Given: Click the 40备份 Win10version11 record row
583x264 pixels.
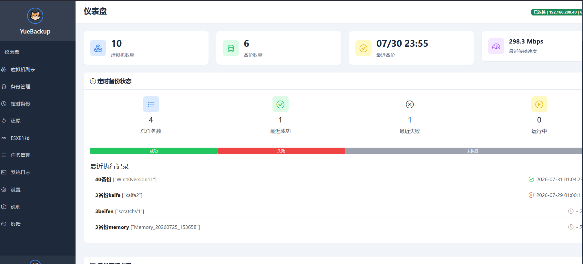Looking at the screenshot, I should coord(336,179).
